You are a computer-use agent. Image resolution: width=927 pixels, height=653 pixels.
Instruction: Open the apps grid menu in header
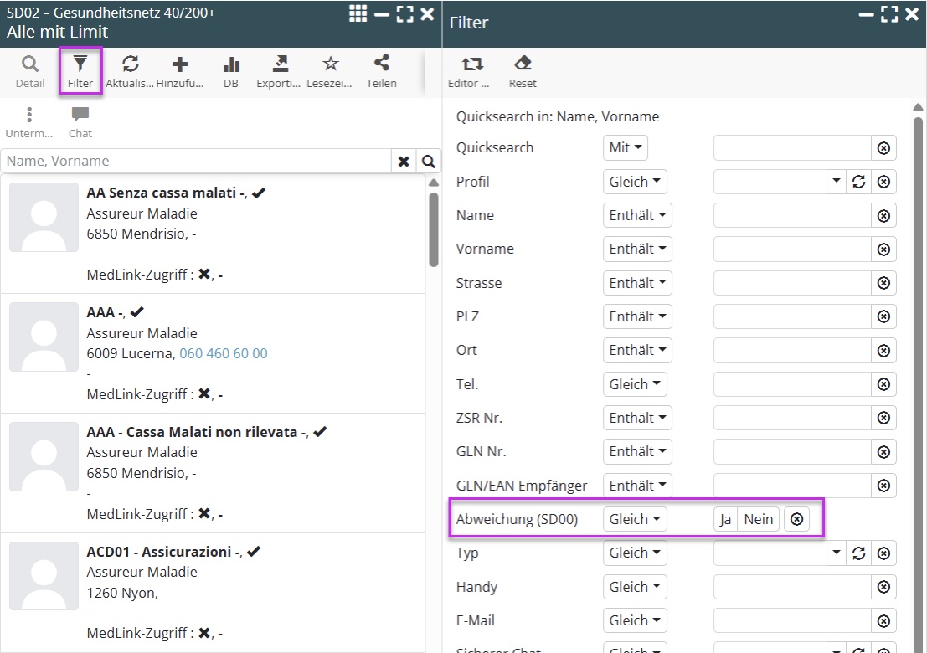coord(358,13)
